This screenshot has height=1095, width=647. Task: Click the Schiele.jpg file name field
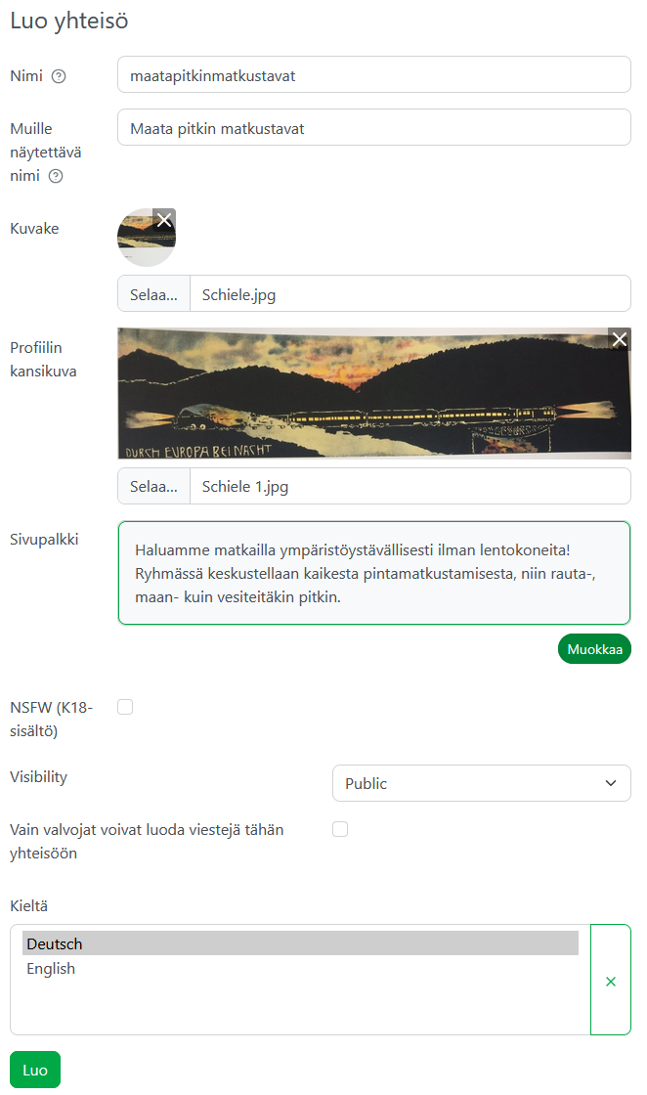tap(410, 294)
